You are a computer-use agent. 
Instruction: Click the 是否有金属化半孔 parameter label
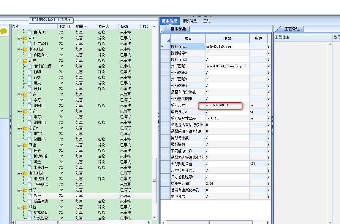(x=185, y=190)
